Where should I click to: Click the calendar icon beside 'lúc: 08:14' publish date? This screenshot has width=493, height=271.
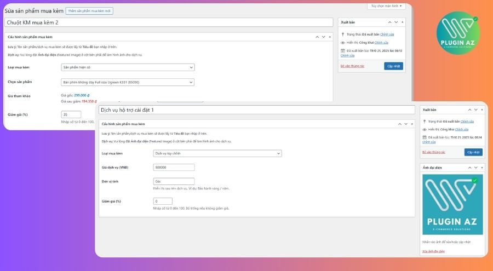tap(425, 137)
